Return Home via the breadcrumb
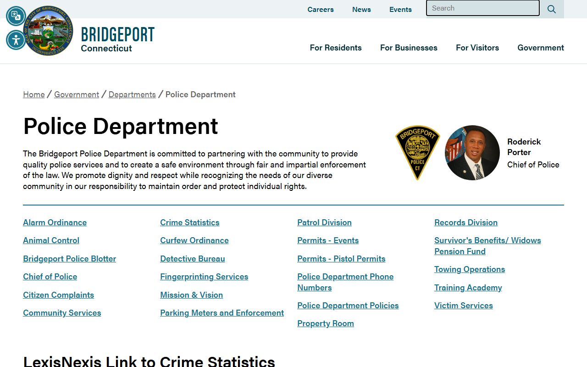Viewport: 587px width, 367px height. (x=34, y=95)
